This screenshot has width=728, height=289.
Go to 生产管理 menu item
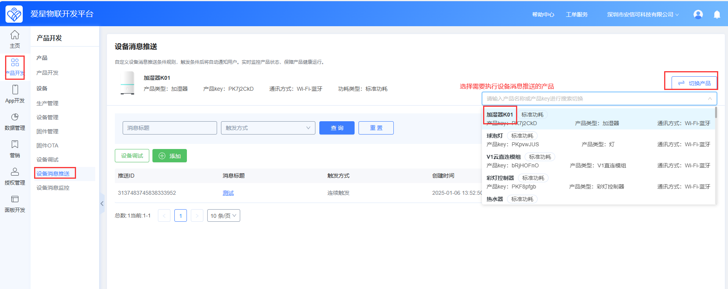pyautogui.click(x=47, y=103)
